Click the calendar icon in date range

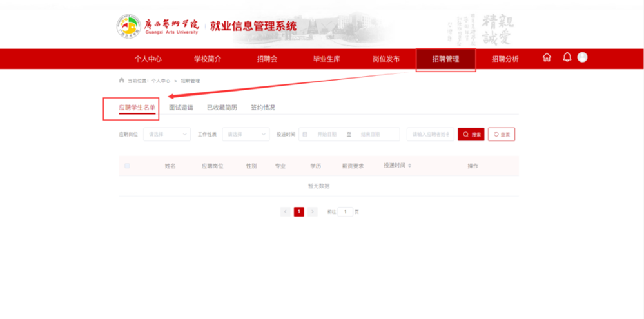305,134
